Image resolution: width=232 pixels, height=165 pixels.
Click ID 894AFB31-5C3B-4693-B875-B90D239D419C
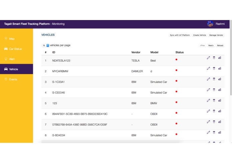pyautogui.click(x=80, y=114)
